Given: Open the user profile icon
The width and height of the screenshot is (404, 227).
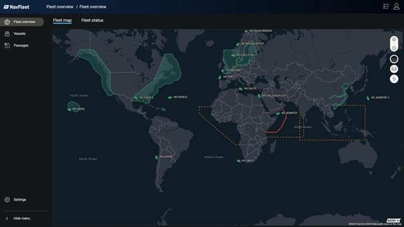Looking at the screenshot, I should 396,7.
